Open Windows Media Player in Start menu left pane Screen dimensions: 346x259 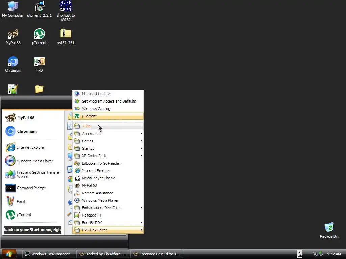click(x=33, y=161)
